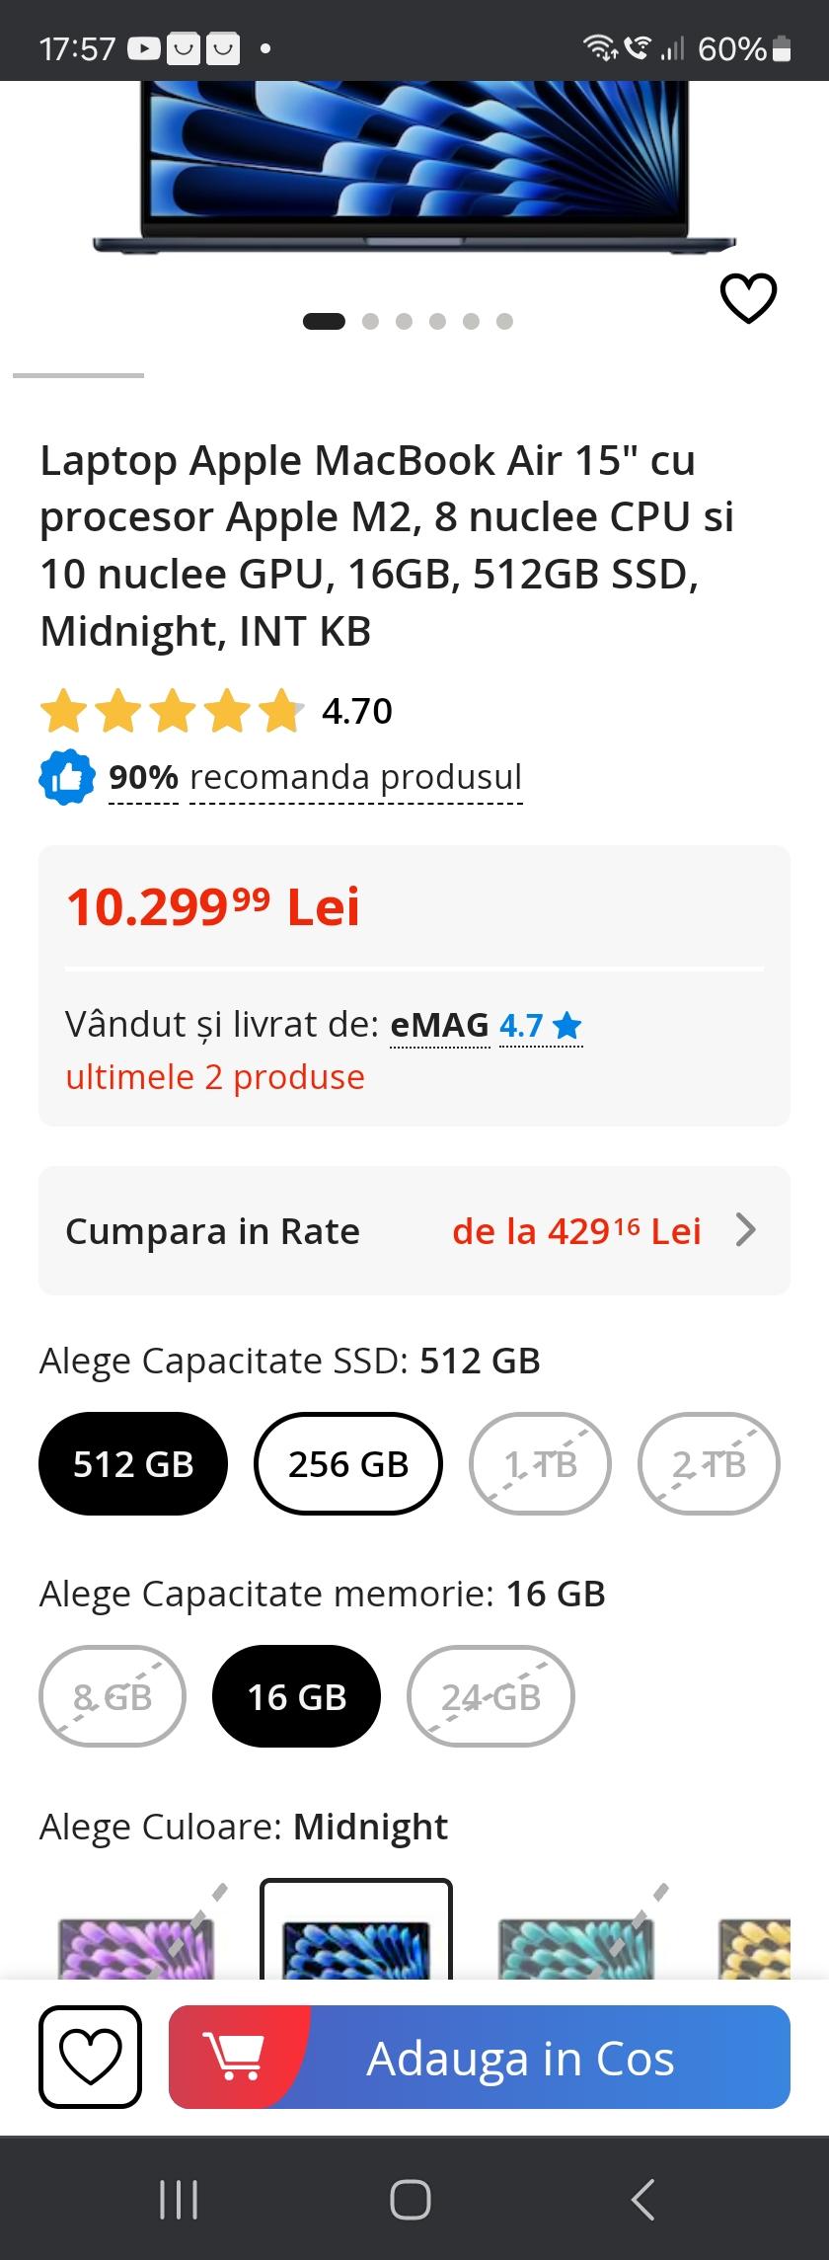Go to the second image carousel dot
Viewport: 829px width, 2260px height.
(371, 321)
